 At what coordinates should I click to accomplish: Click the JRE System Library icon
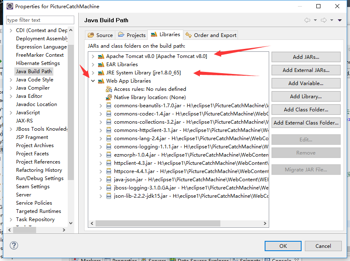click(101, 73)
